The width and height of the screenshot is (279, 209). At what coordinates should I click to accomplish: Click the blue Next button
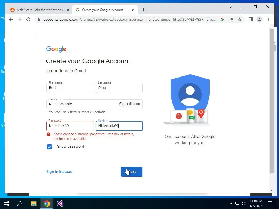pos(132,172)
